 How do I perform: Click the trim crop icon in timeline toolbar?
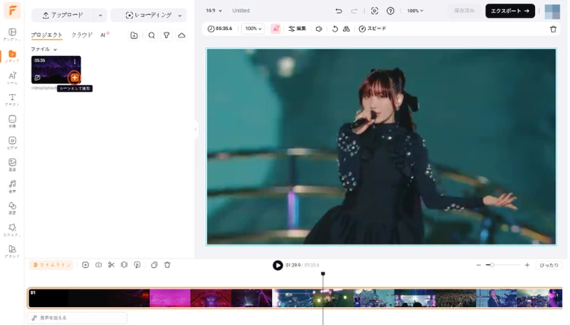pyautogui.click(x=124, y=265)
